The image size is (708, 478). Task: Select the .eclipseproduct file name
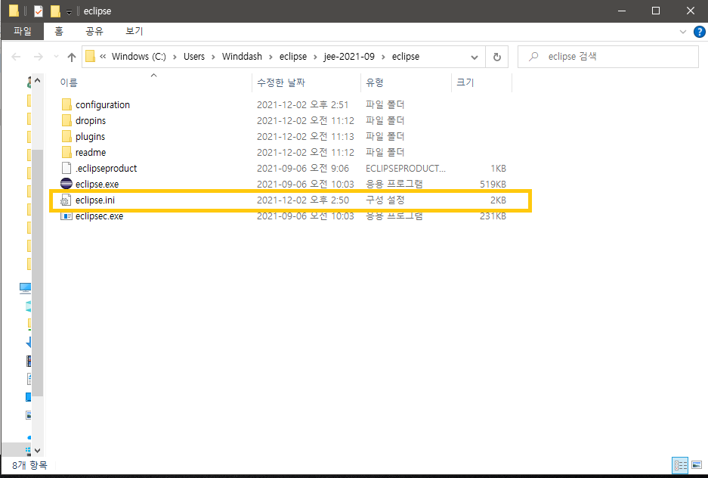click(106, 169)
